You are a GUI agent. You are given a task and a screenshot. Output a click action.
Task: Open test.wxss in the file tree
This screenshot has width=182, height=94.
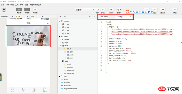[70, 58]
